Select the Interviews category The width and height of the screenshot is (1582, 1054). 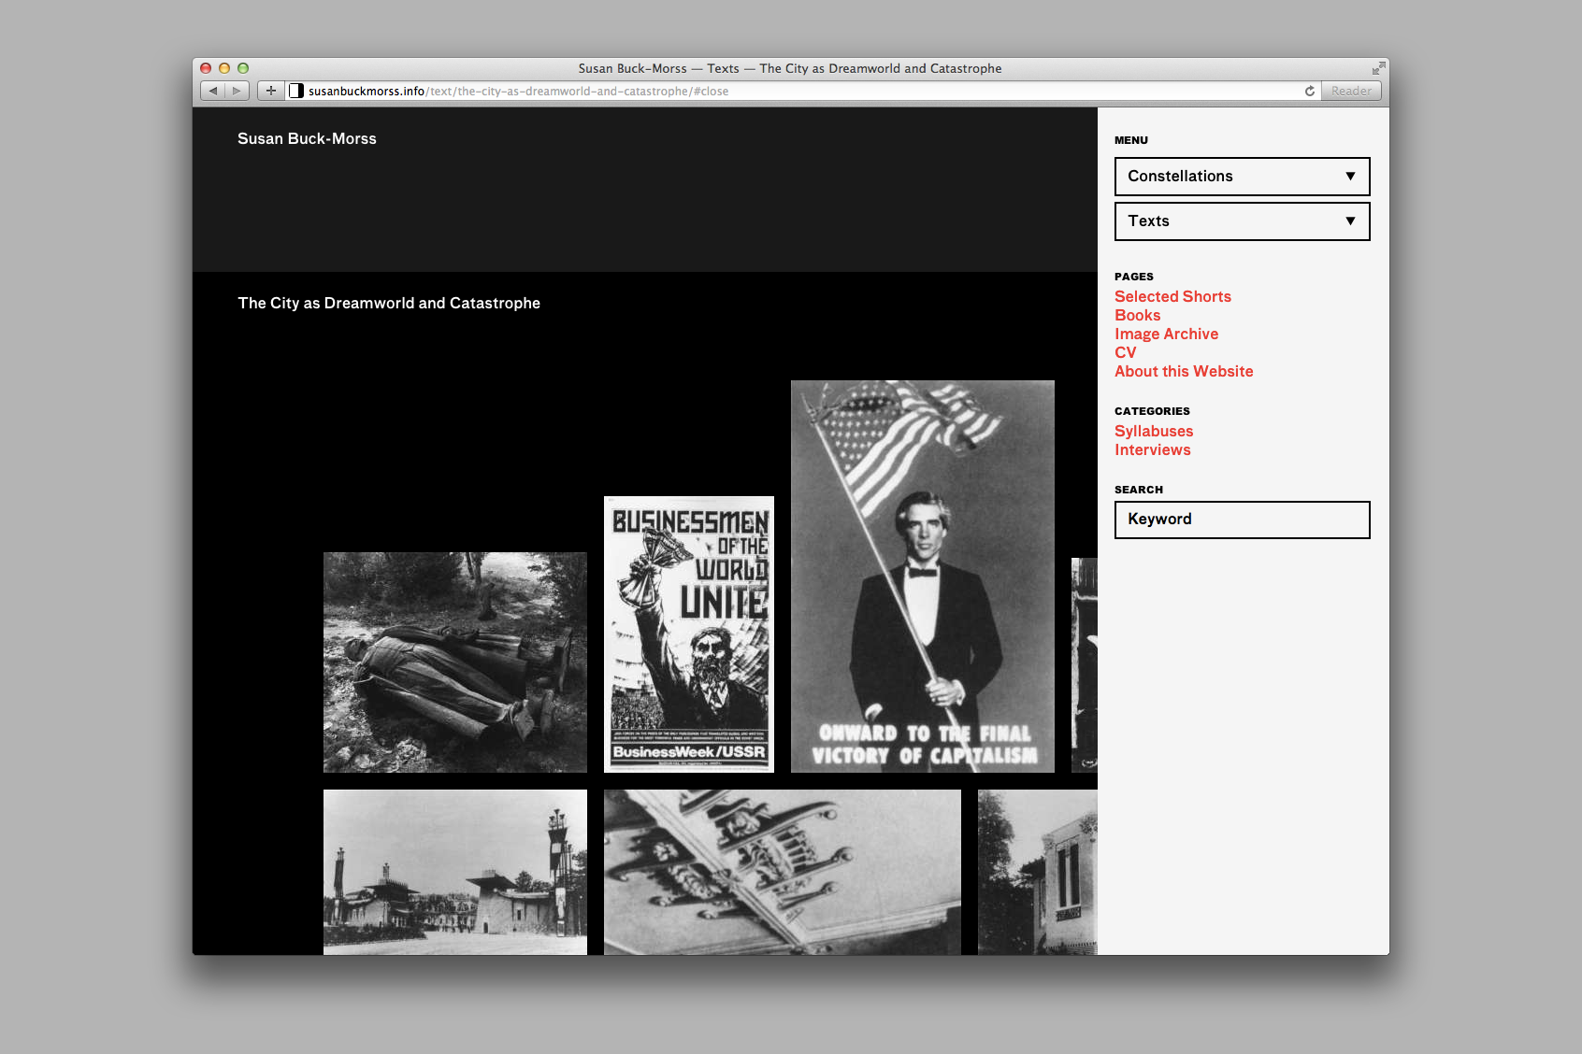click(x=1152, y=449)
